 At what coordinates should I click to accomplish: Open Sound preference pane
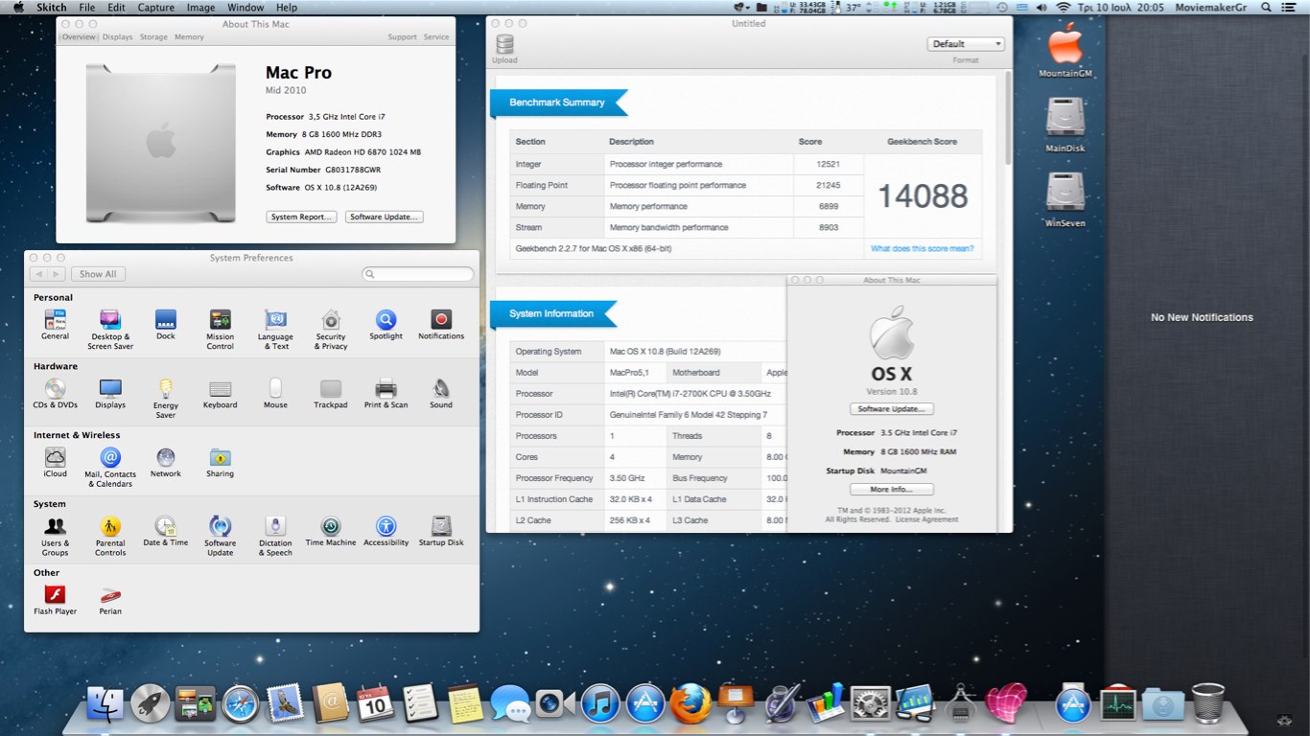[441, 394]
